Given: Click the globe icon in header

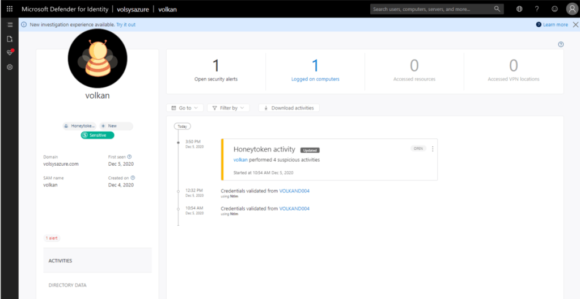Looking at the screenshot, I should [519, 9].
